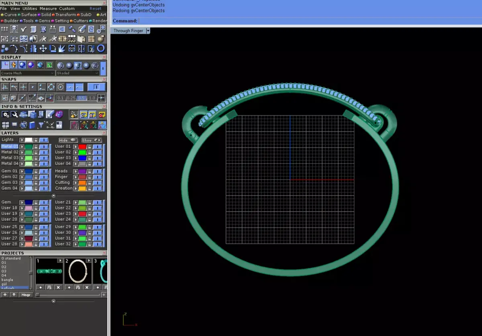This screenshot has width=482, height=336.
Task: Select the skull-and-crossbones selection icon in the top toolbar row
Action: click(x=14, y=29)
